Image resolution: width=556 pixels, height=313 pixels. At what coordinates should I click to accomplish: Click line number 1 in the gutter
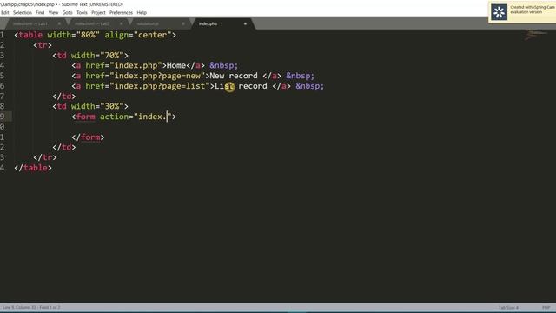coord(3,35)
